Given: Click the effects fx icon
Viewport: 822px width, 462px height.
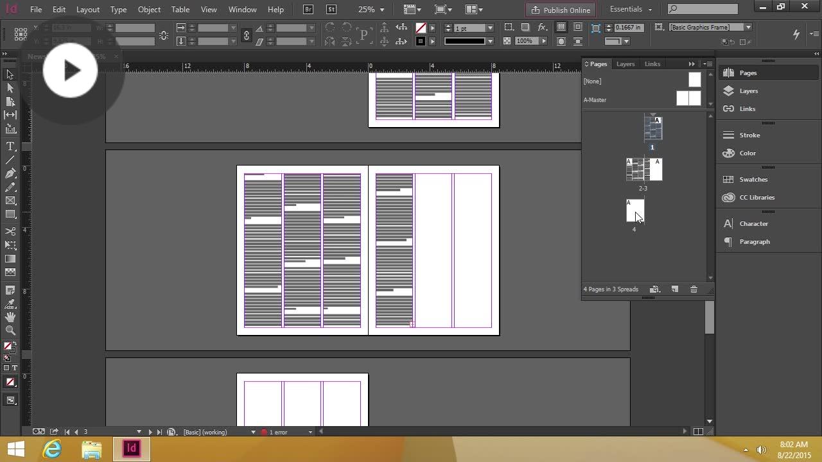Looking at the screenshot, I should click(543, 28).
